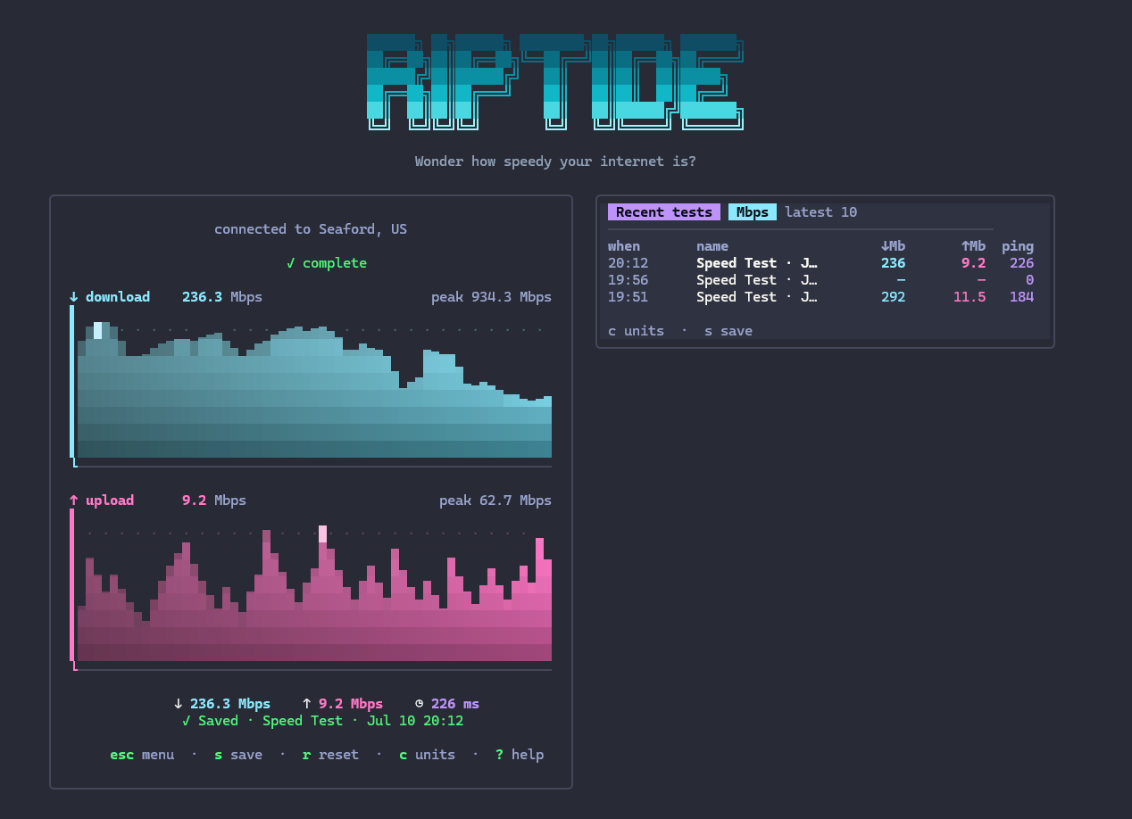Viewport: 1132px width, 819px height.
Task: Select the 20:12 Speed Test row
Action: click(820, 263)
